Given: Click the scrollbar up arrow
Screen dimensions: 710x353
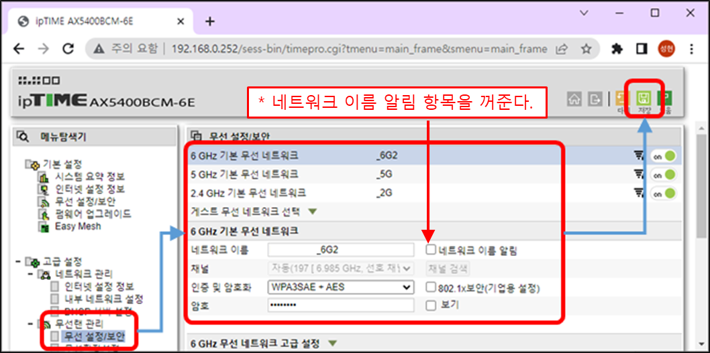Looking at the screenshot, I should 703,130.
